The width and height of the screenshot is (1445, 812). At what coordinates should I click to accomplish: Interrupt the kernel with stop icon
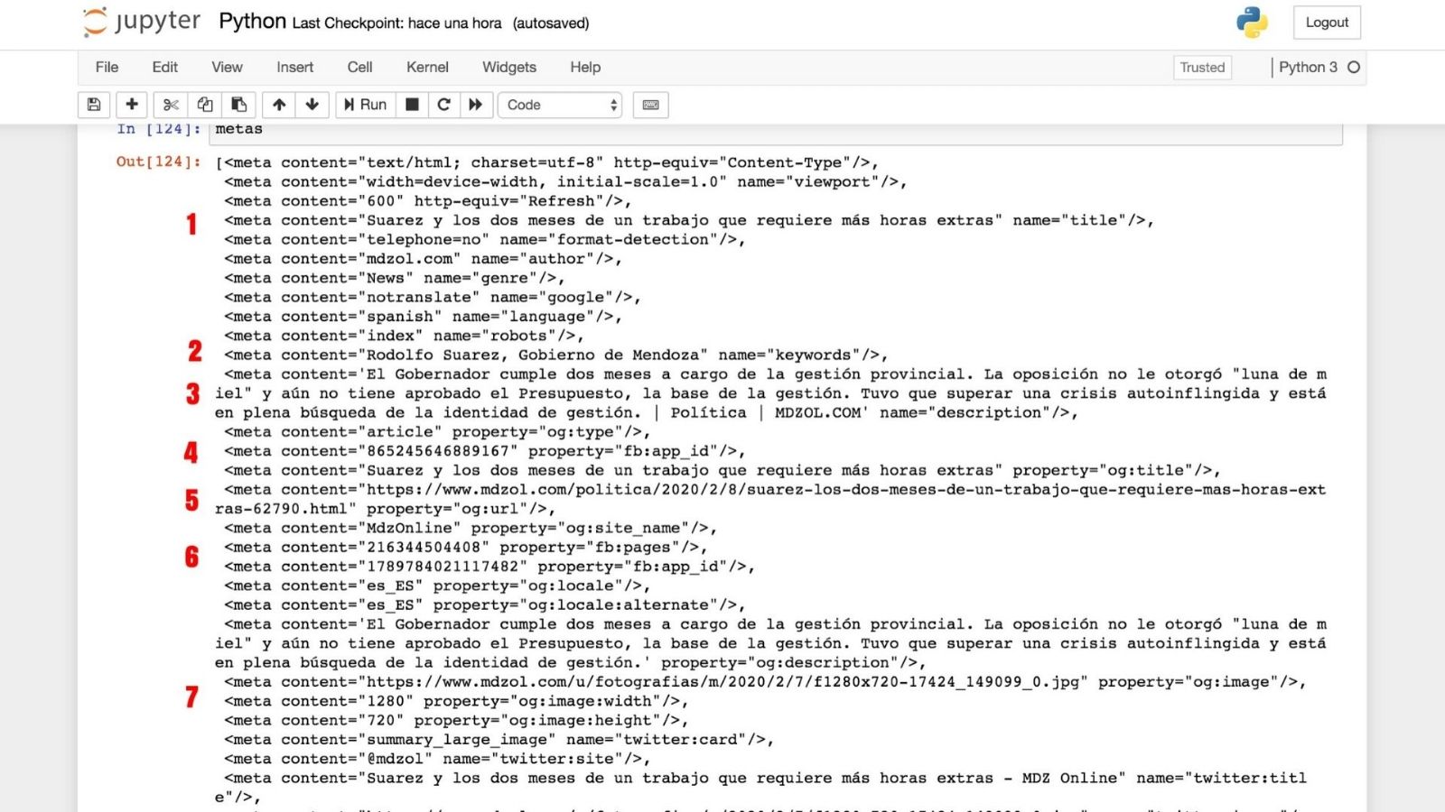[412, 105]
